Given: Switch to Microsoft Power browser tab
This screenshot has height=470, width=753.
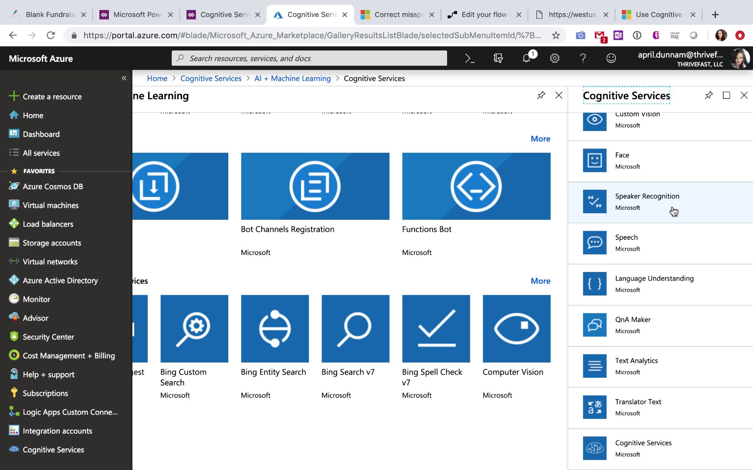Looking at the screenshot, I should (x=136, y=14).
